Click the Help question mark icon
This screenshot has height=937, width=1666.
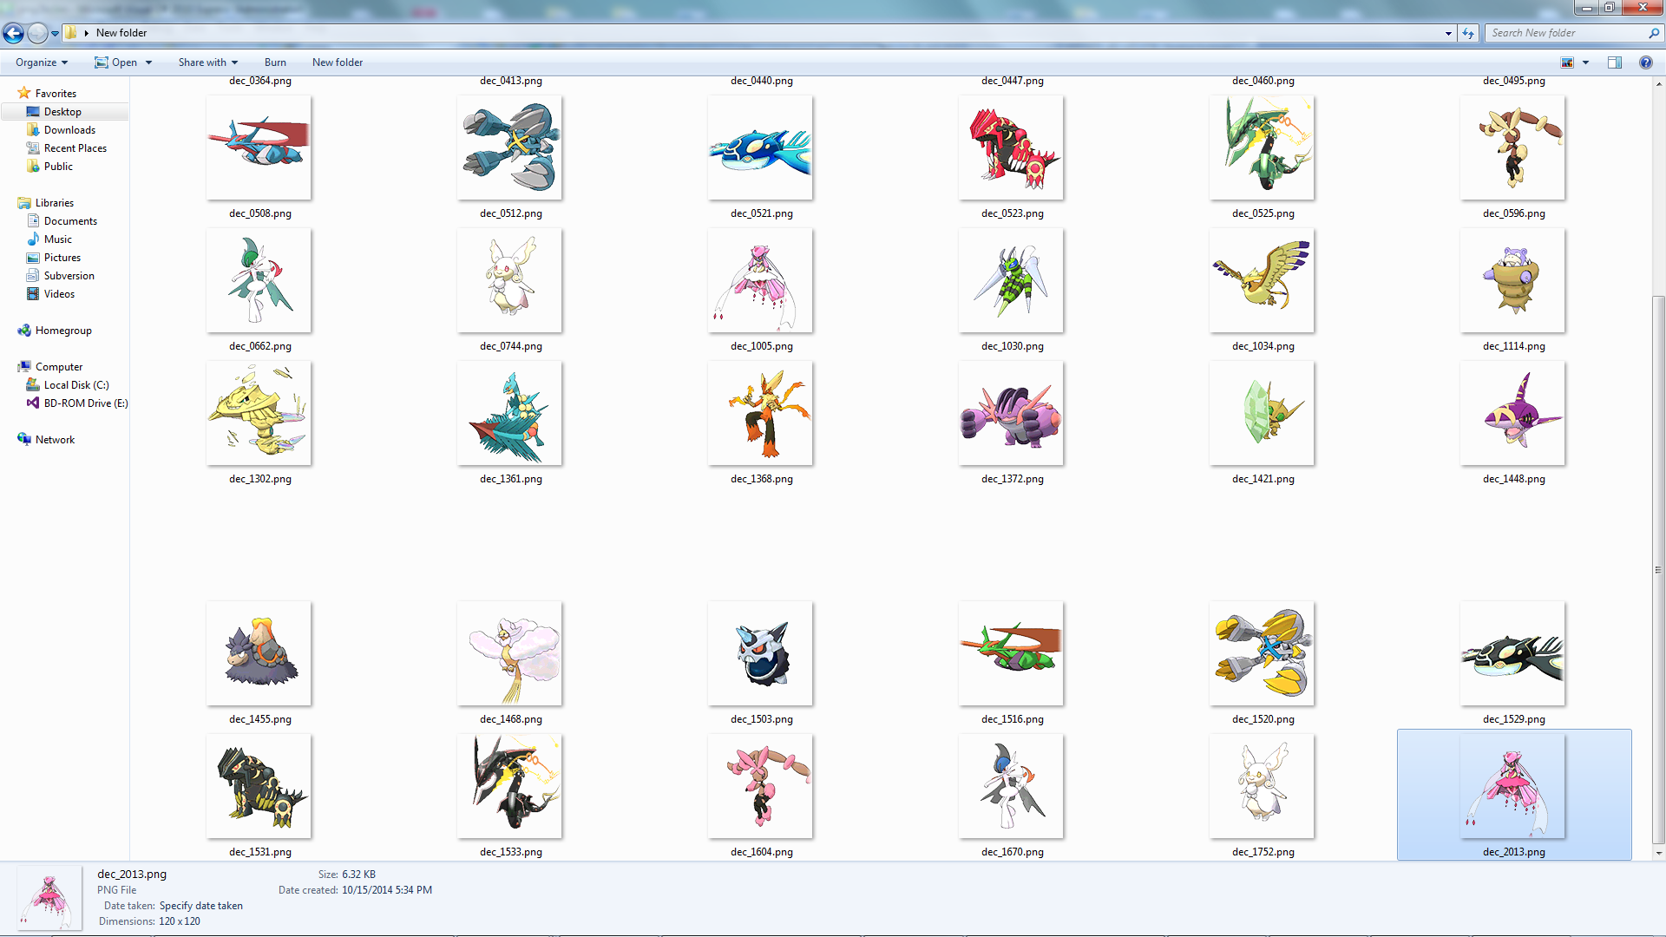(1645, 62)
